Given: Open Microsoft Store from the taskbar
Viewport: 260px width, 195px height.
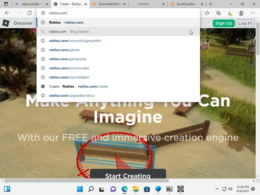Looking at the screenshot, I should (147, 189).
